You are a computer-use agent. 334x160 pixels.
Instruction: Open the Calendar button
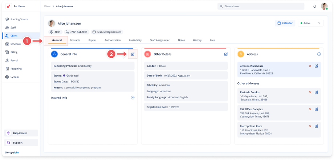tap(285, 23)
